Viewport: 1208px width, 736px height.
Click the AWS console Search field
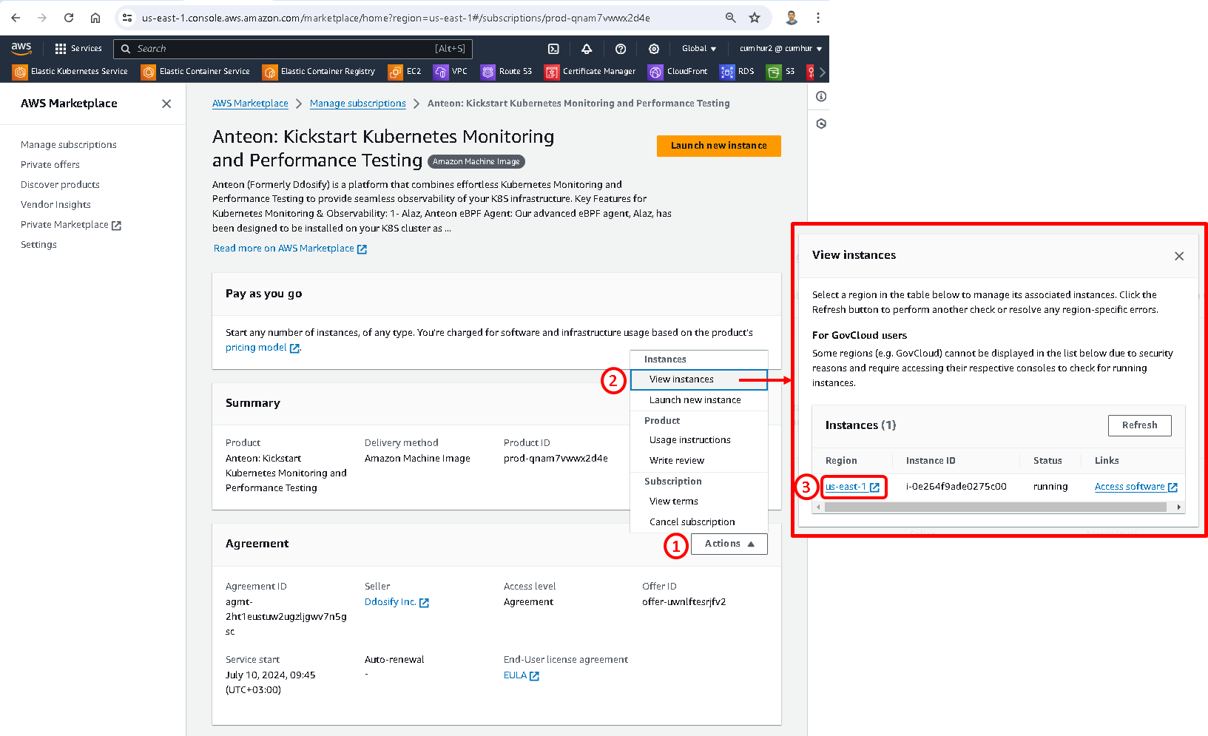click(292, 49)
